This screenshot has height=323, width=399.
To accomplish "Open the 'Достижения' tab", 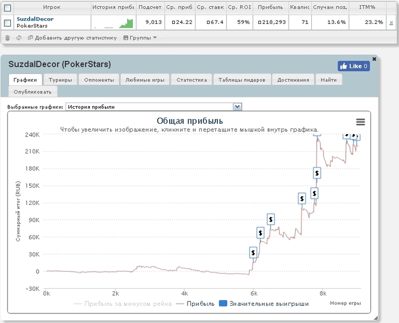I will pos(293,80).
